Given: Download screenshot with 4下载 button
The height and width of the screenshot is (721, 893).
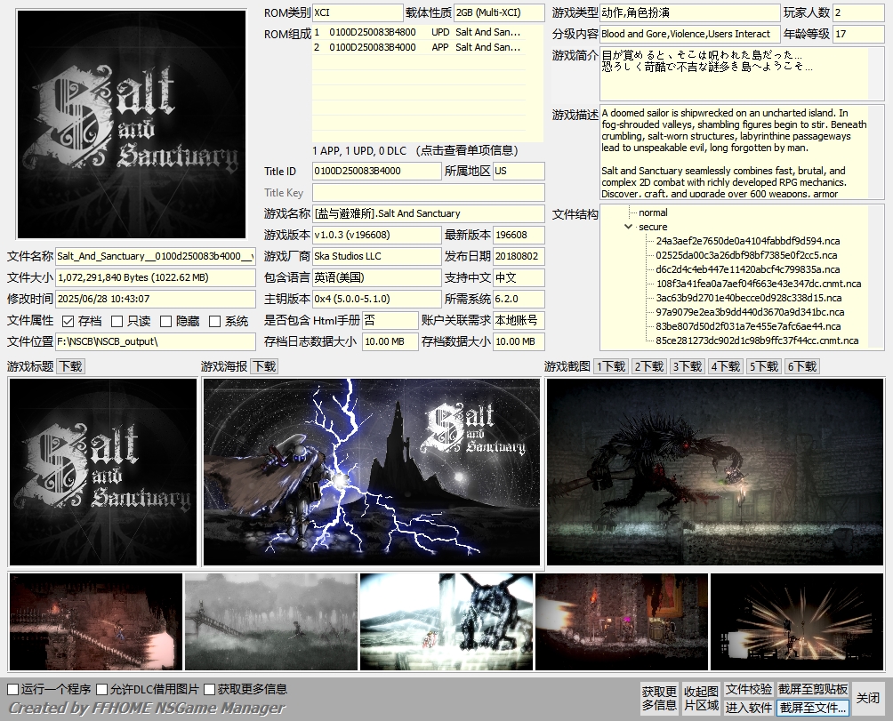Looking at the screenshot, I should tap(726, 366).
